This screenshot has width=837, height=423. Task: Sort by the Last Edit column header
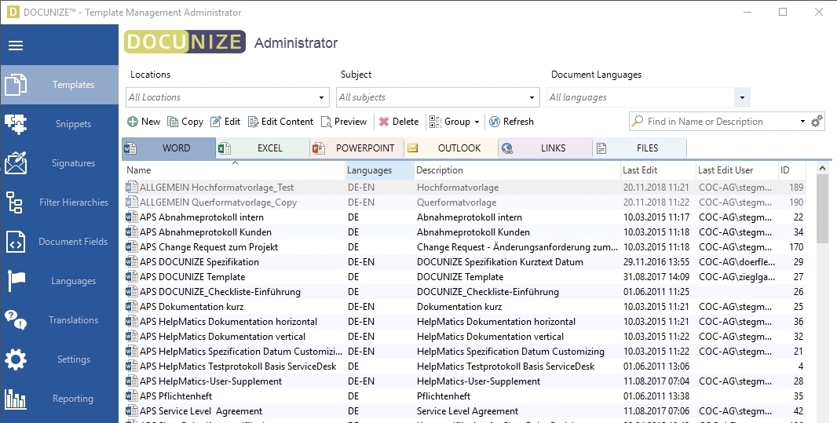point(658,170)
